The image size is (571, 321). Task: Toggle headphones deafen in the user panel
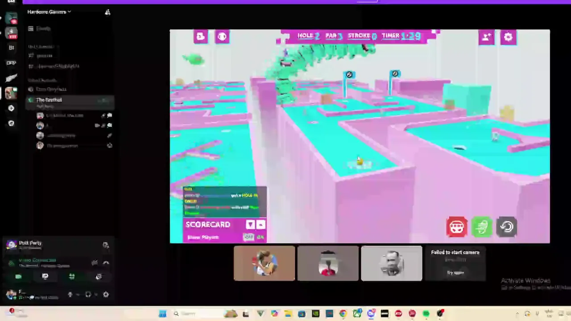[x=88, y=295]
